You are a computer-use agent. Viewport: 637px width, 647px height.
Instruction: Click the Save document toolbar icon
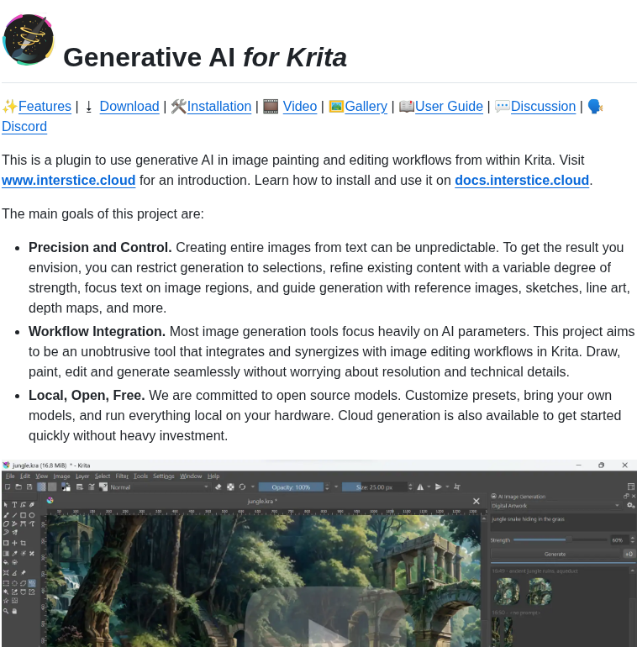click(29, 487)
